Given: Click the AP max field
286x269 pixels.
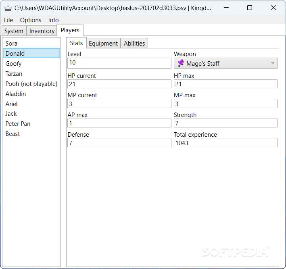Looking at the screenshot, I should pos(119,123).
